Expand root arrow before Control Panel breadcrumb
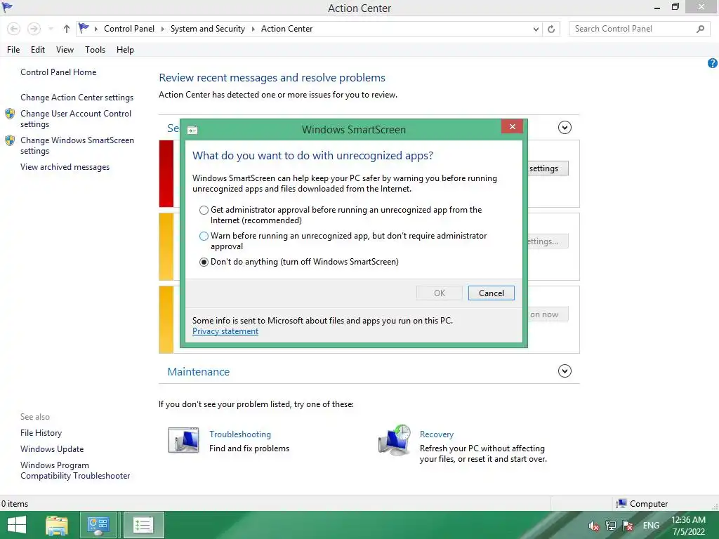This screenshot has width=719, height=539. (95, 29)
